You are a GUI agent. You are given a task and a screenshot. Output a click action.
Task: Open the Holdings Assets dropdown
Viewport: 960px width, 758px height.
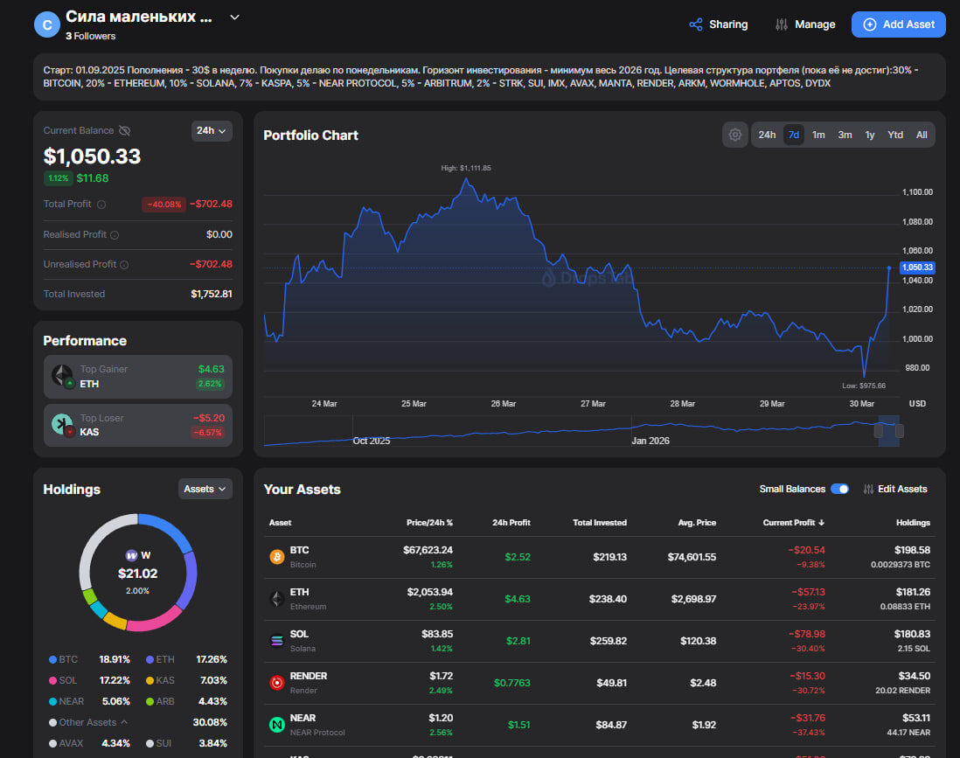(205, 489)
